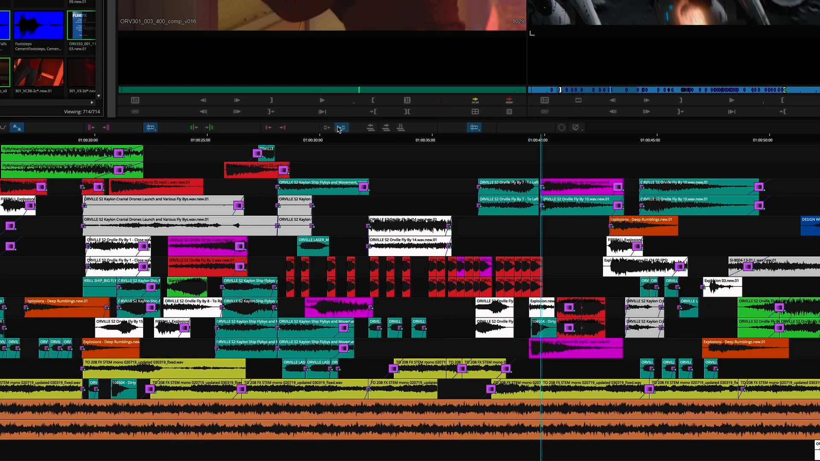
Task: Step one frame back in record monitor
Action: pos(612,100)
